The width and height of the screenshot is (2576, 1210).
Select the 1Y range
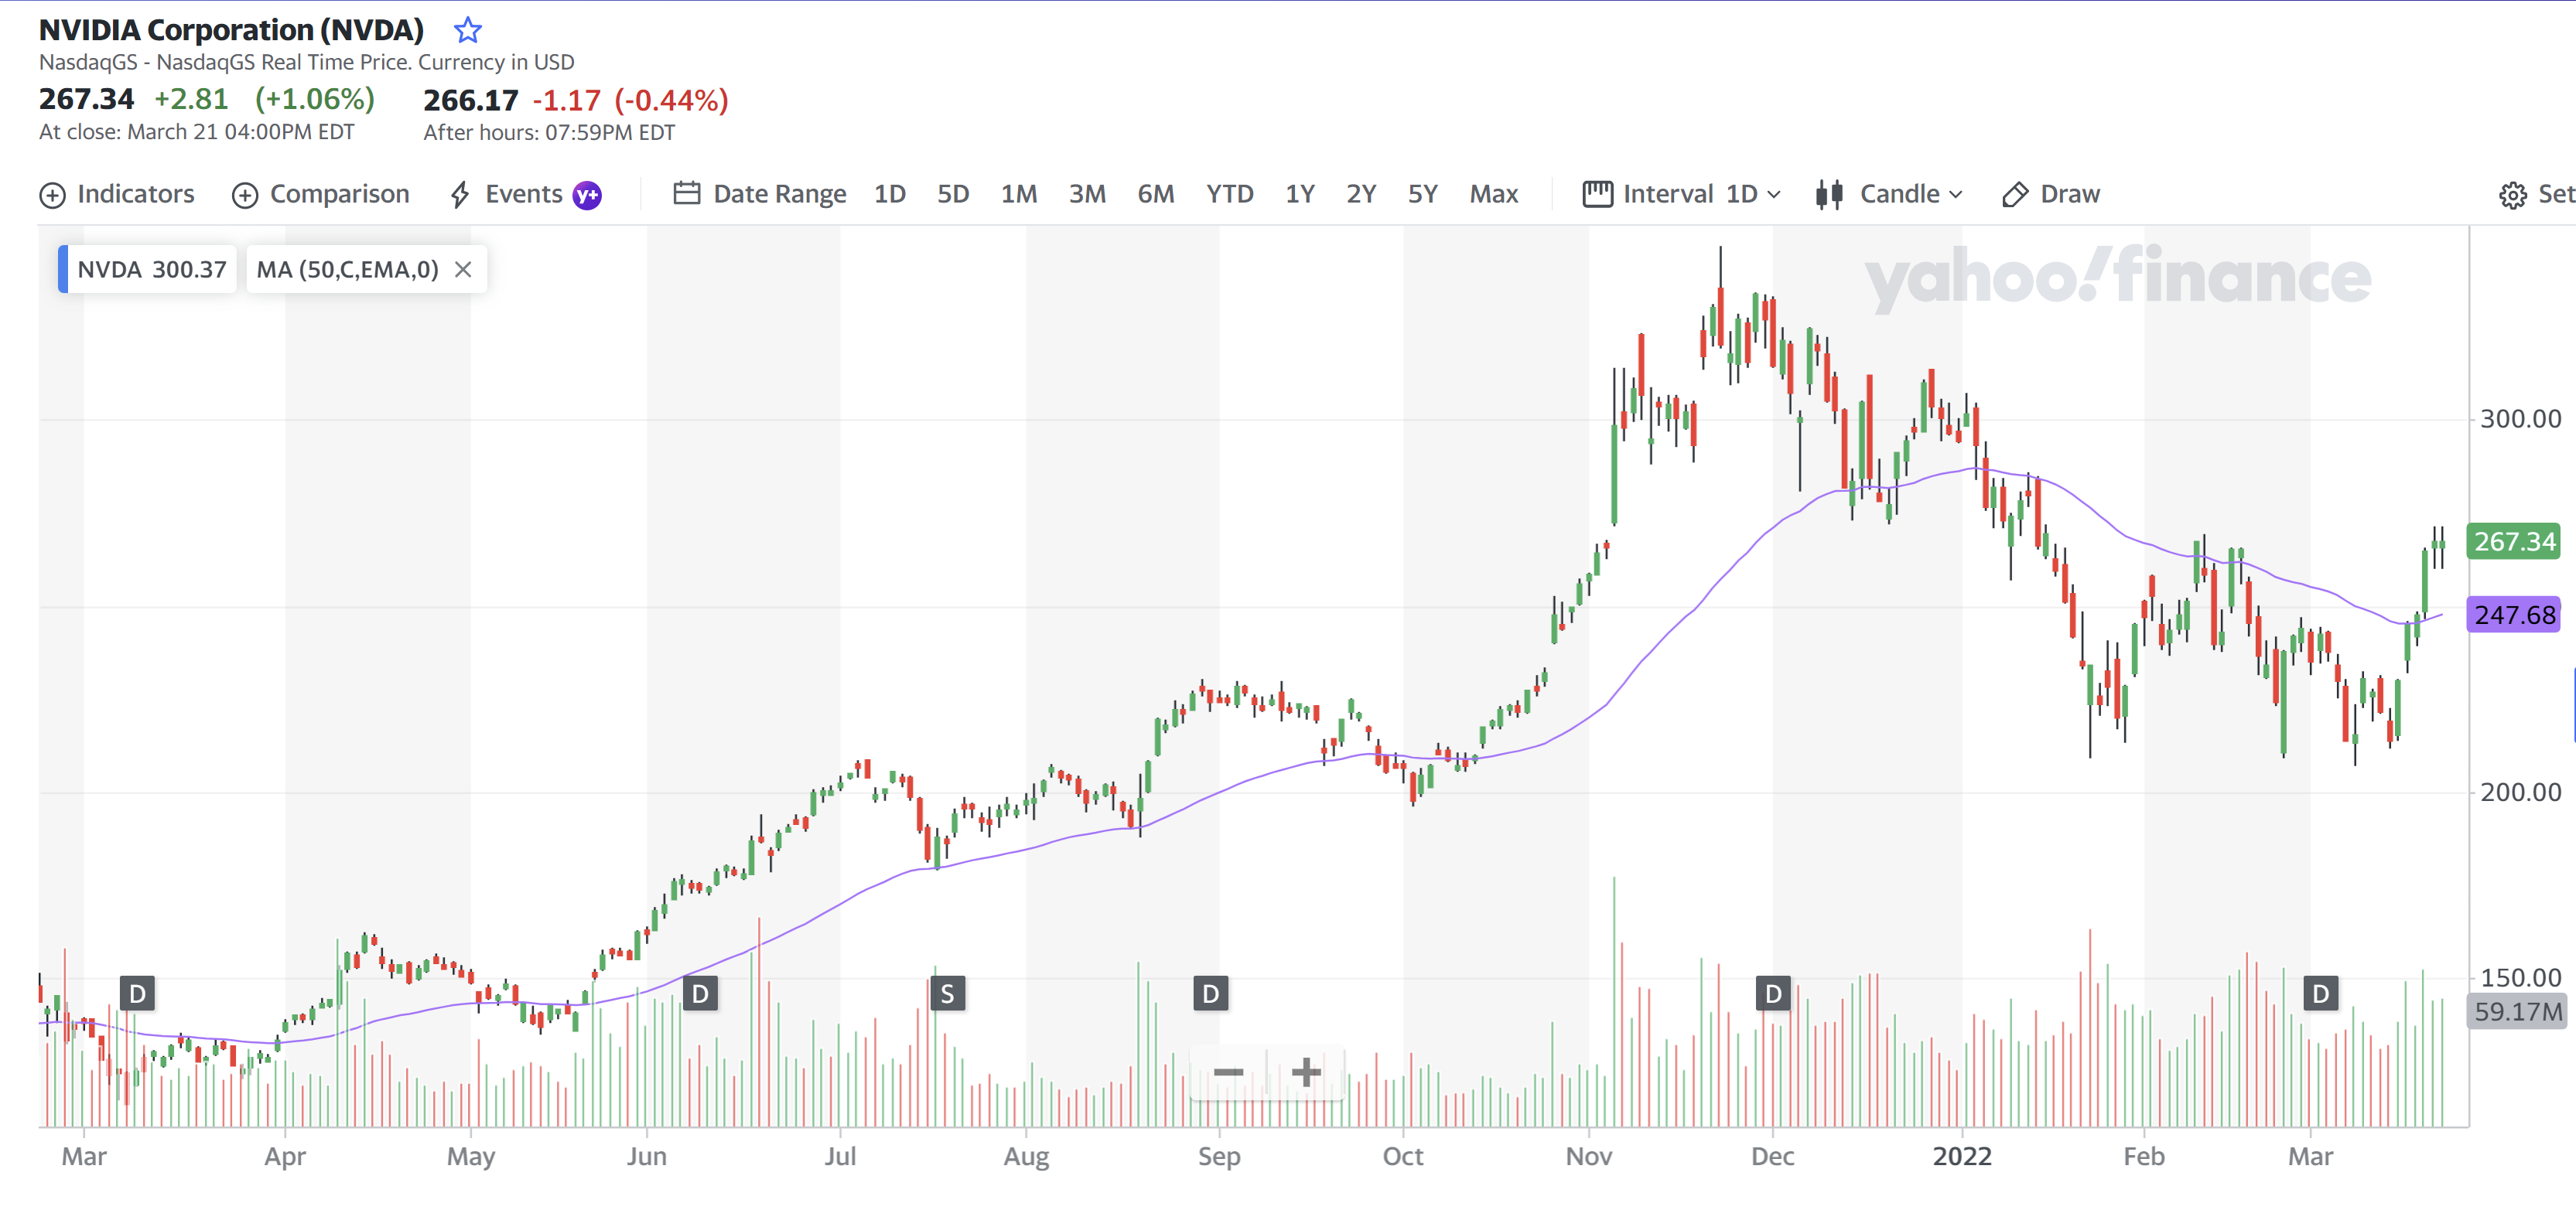pos(1299,194)
